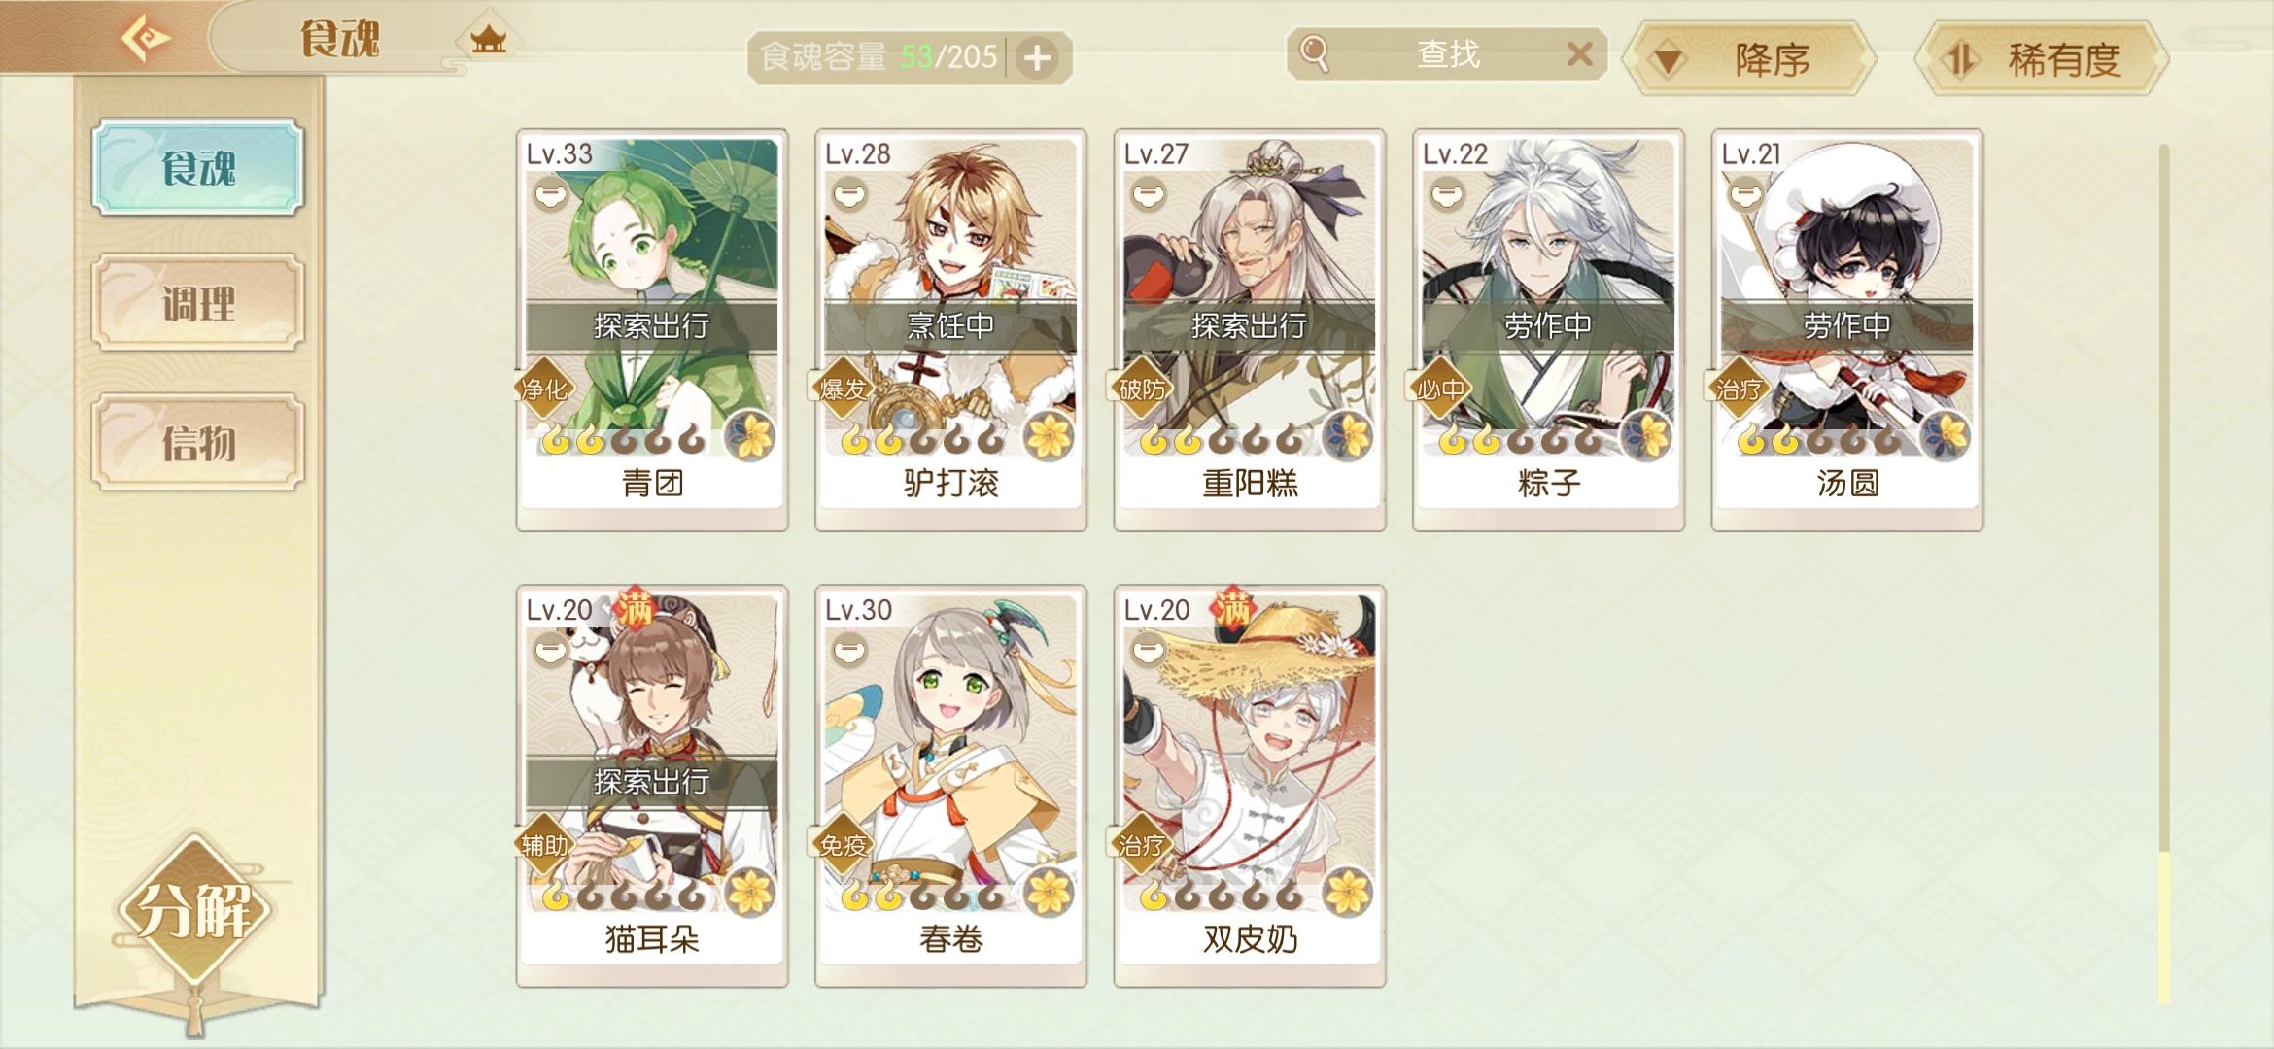Screen dimensions: 2274x1049
Task: Toggle sort order via 降序 button
Action: coord(1750,59)
